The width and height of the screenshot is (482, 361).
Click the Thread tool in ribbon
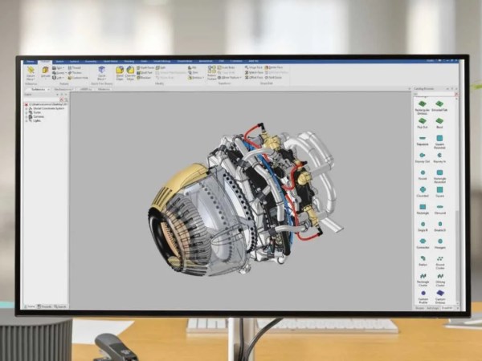pyautogui.click(x=75, y=68)
